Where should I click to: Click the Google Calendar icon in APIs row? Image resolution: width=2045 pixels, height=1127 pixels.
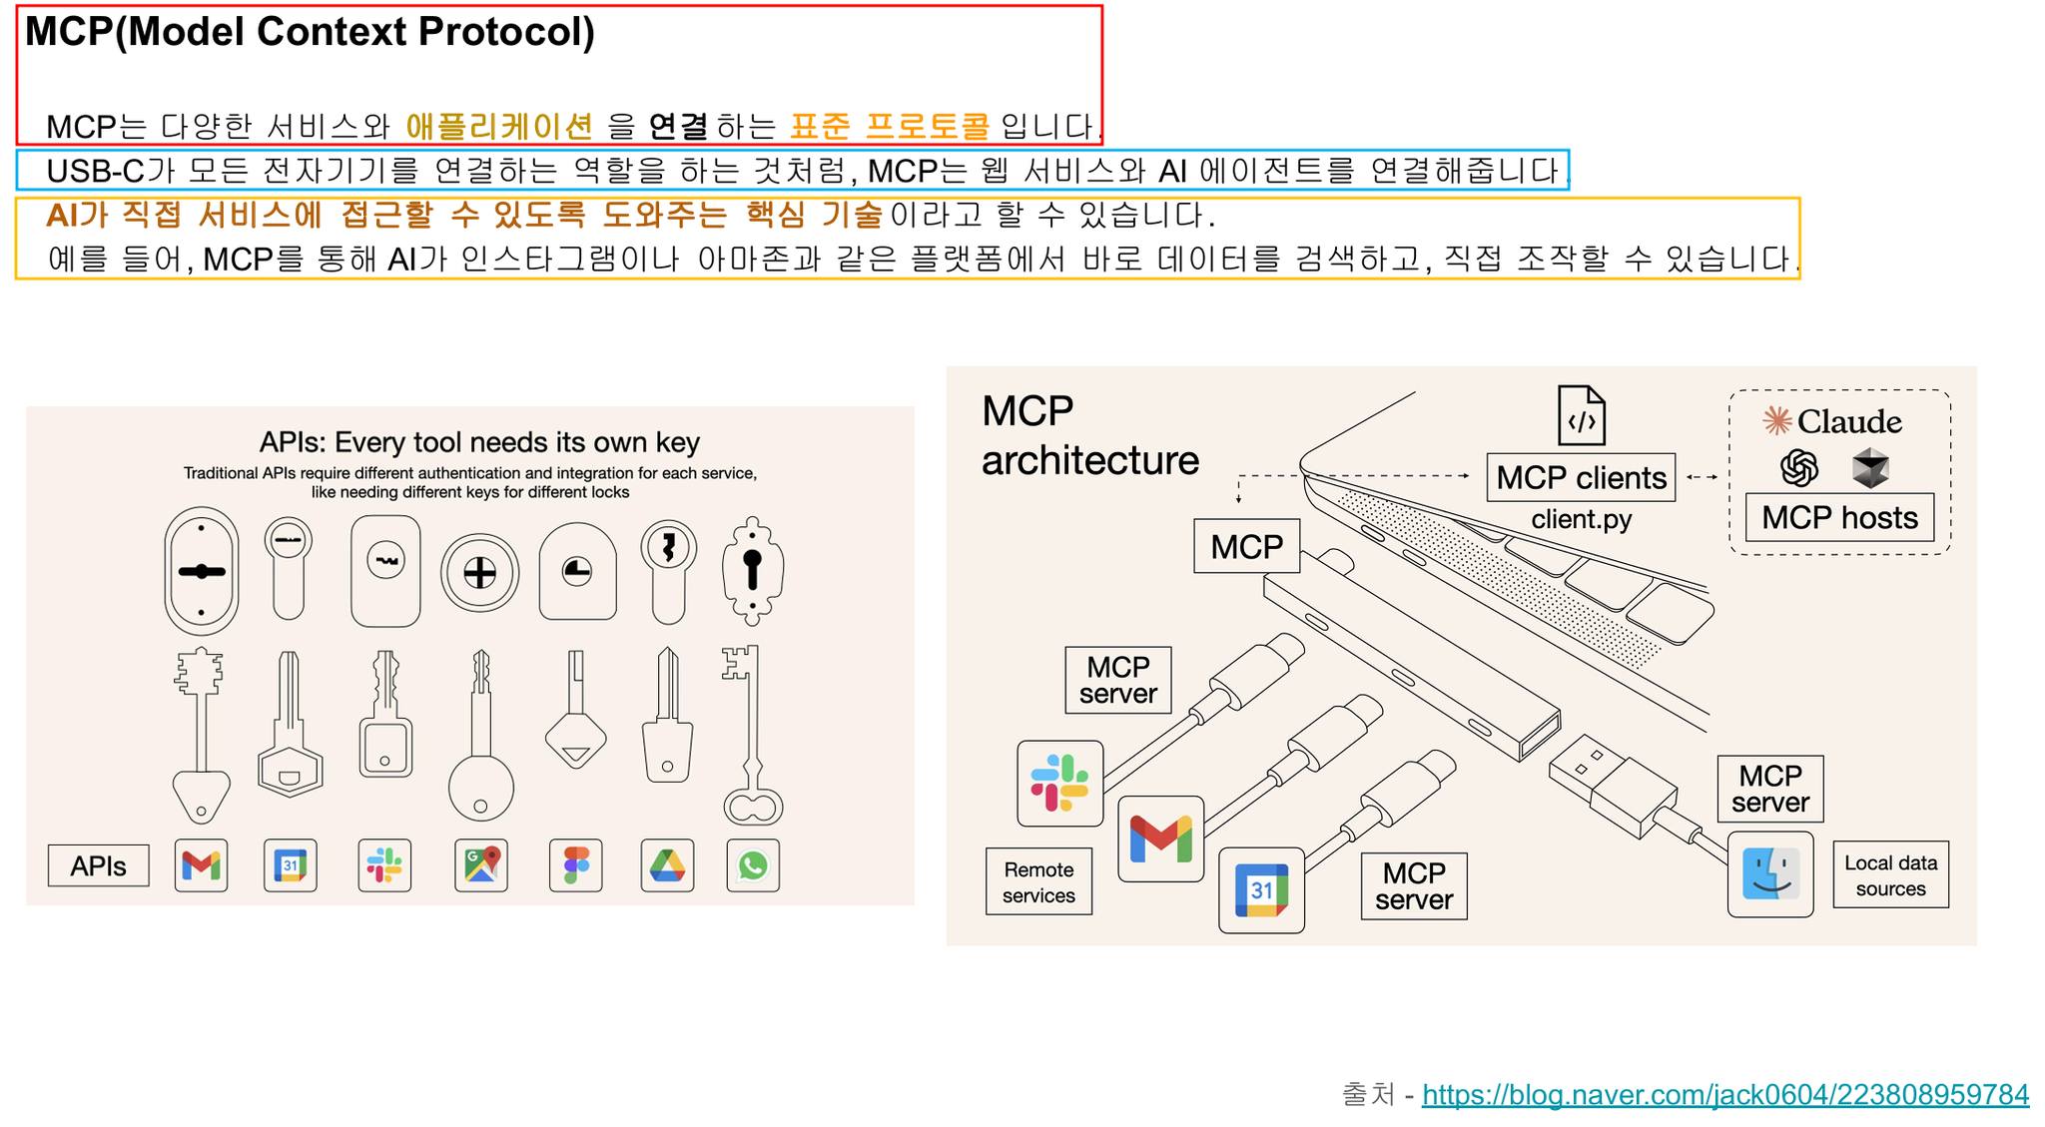pos(291,865)
